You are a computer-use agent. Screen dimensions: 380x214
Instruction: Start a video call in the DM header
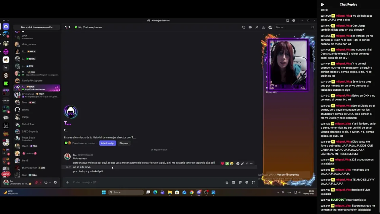click(x=250, y=27)
